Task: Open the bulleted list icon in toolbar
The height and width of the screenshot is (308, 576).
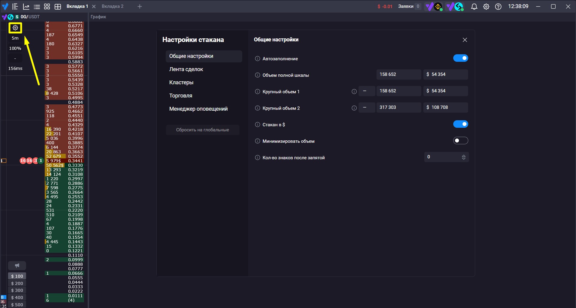Action: (37, 6)
